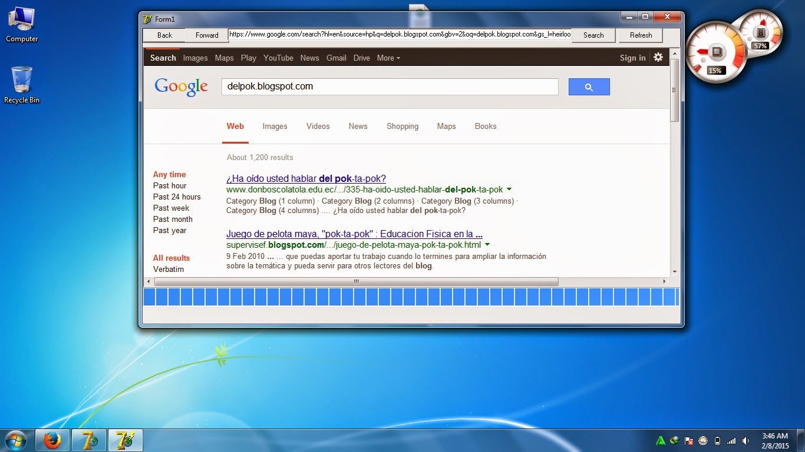Click Play in the Google top bar

[249, 58]
